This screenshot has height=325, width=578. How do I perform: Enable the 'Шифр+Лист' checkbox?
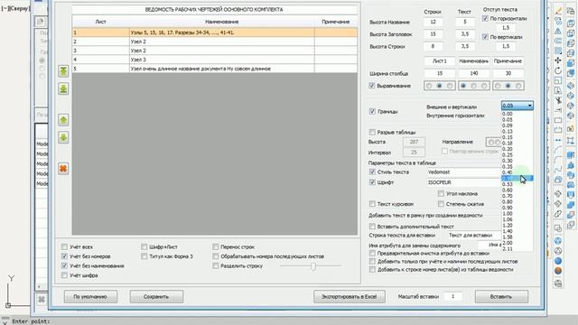(x=144, y=246)
